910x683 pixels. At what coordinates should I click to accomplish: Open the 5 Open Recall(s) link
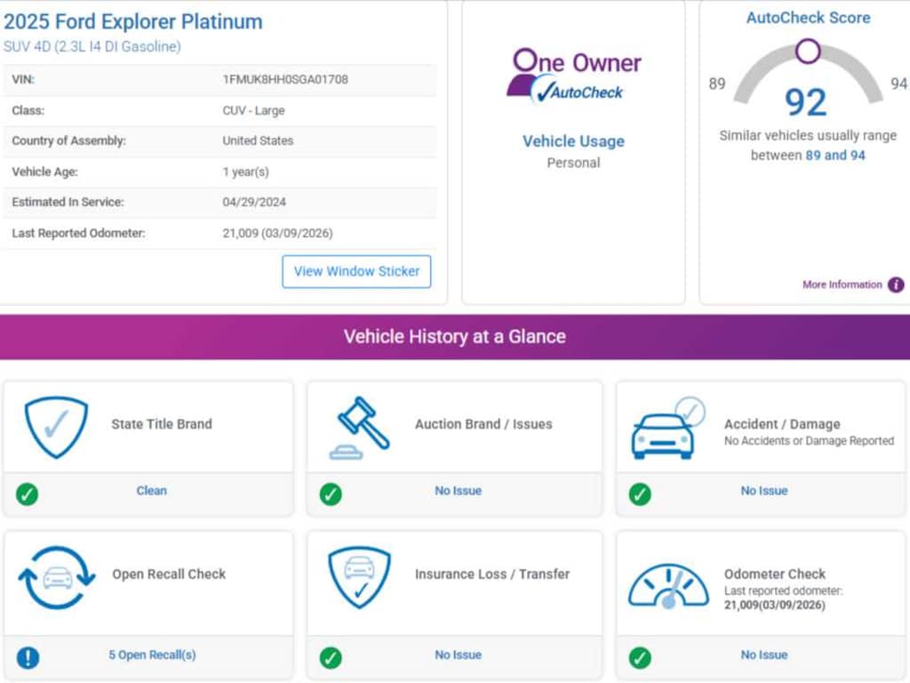152,655
